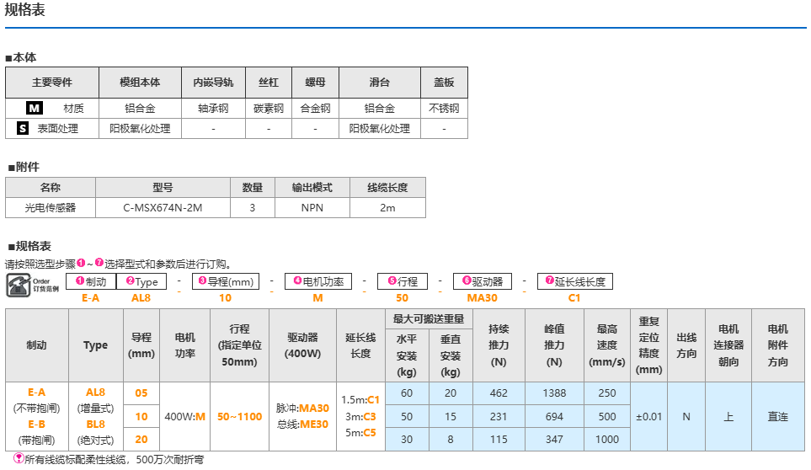The height and width of the screenshot is (470, 811).
Task: Select the 50~1100 stroke range cell
Action: [238, 417]
